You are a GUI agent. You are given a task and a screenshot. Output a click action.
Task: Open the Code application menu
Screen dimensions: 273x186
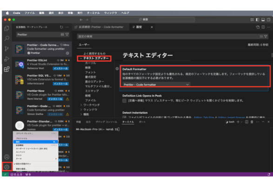click(x=17, y=13)
